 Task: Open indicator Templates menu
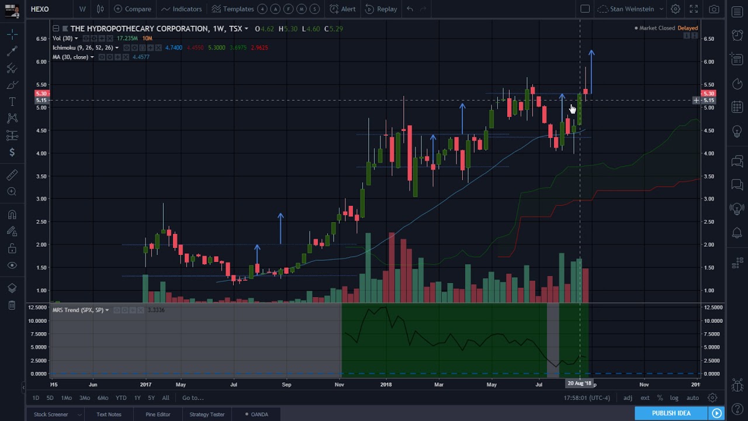[x=233, y=9]
